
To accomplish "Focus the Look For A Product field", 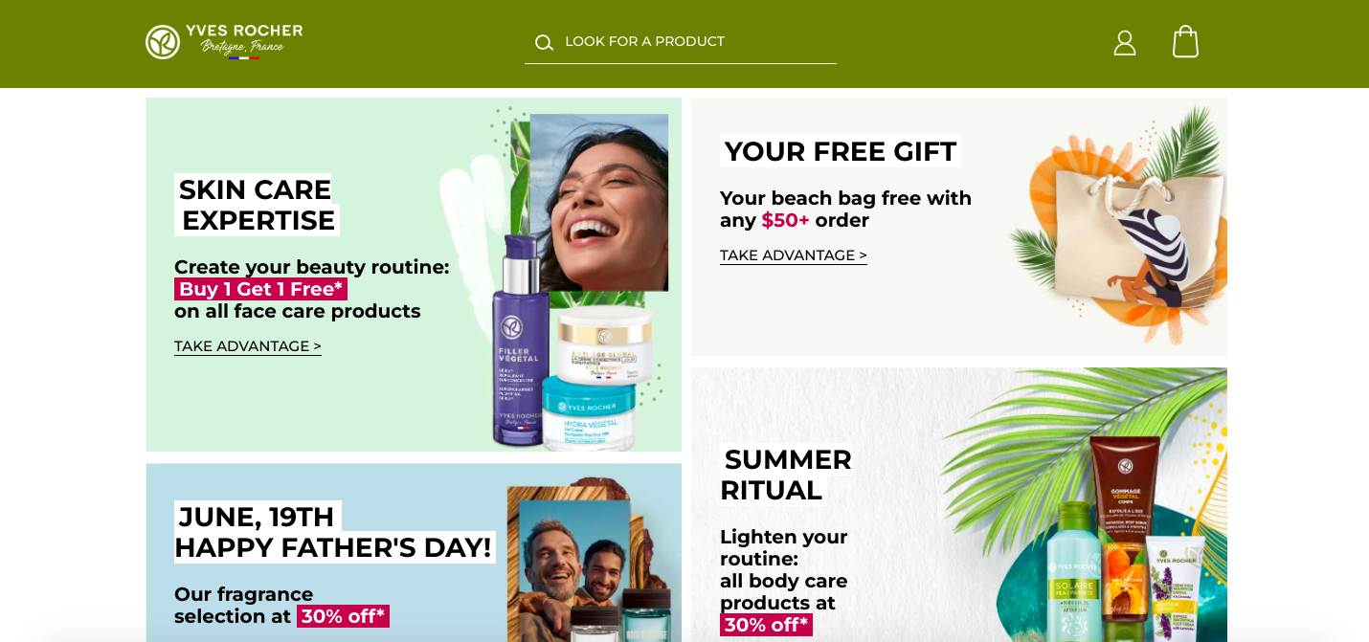I will pos(681,42).
